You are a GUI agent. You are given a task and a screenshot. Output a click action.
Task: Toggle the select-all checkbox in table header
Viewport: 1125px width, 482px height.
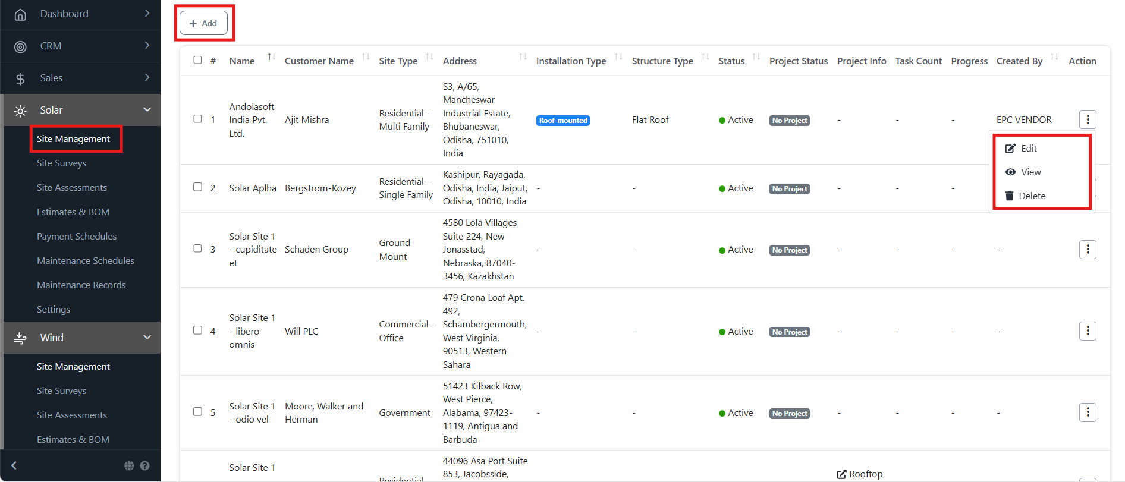pos(197,60)
